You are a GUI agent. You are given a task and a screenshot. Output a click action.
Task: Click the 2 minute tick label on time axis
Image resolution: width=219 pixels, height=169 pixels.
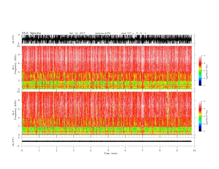coord(56,150)
